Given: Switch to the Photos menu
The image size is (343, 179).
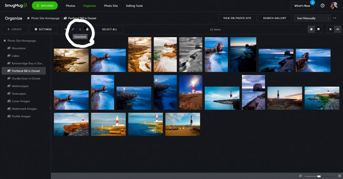Looking at the screenshot, I should [x=70, y=5].
